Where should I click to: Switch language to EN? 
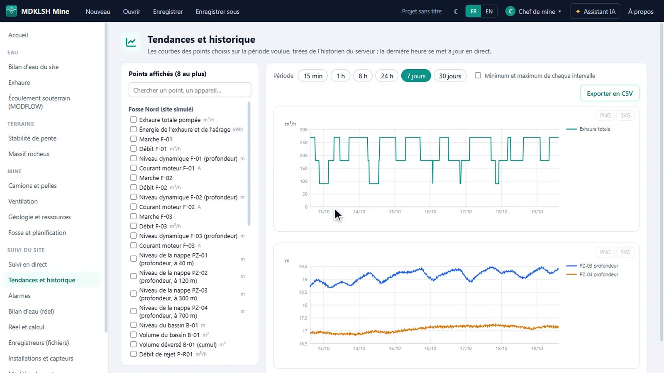click(489, 12)
